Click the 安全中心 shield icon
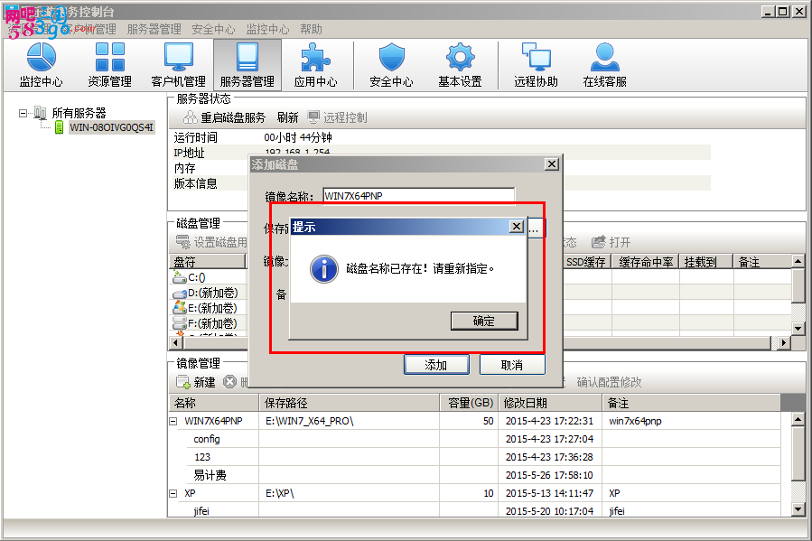The height and width of the screenshot is (541, 812). pos(391,65)
